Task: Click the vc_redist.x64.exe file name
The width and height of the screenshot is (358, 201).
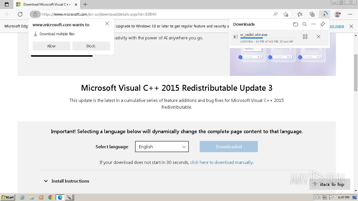Action: 254,35
